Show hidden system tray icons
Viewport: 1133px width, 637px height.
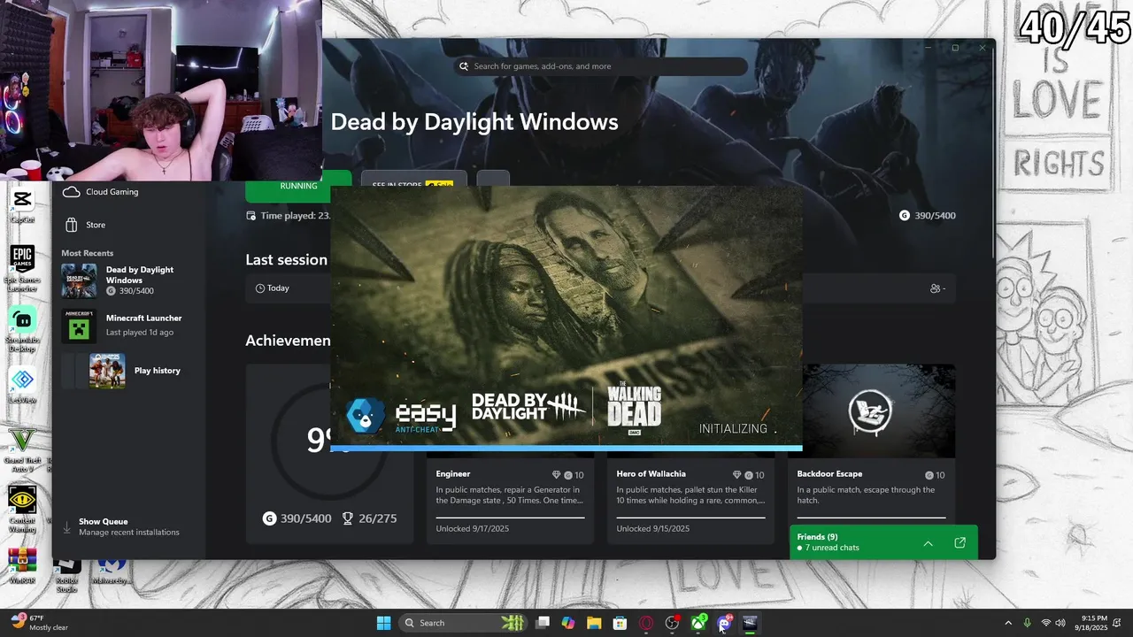click(x=1007, y=623)
